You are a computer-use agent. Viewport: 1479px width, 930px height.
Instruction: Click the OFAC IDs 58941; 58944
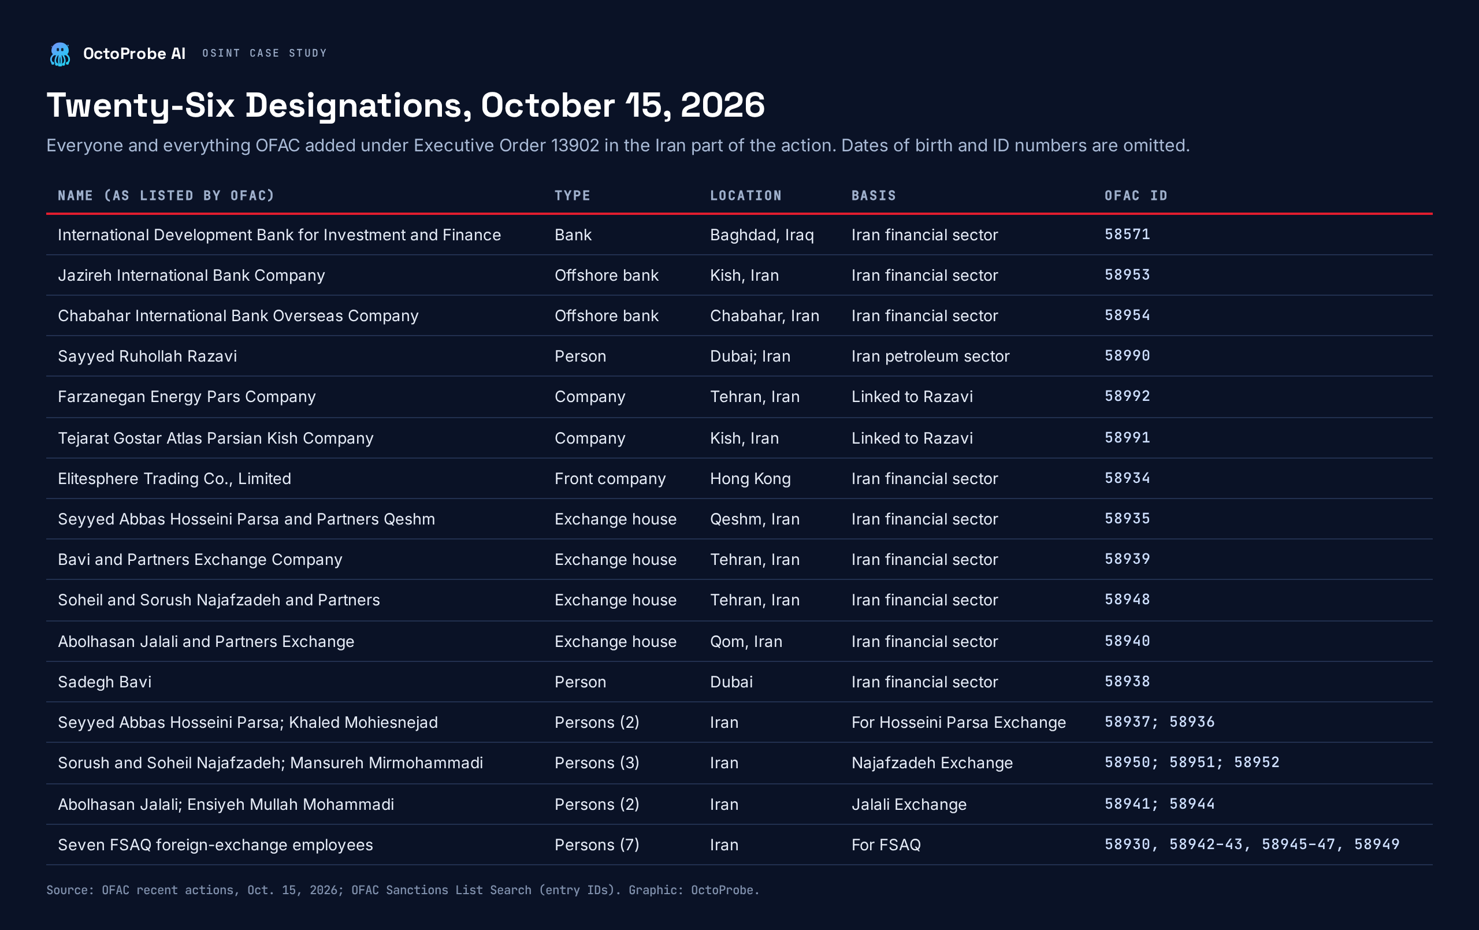tap(1160, 803)
